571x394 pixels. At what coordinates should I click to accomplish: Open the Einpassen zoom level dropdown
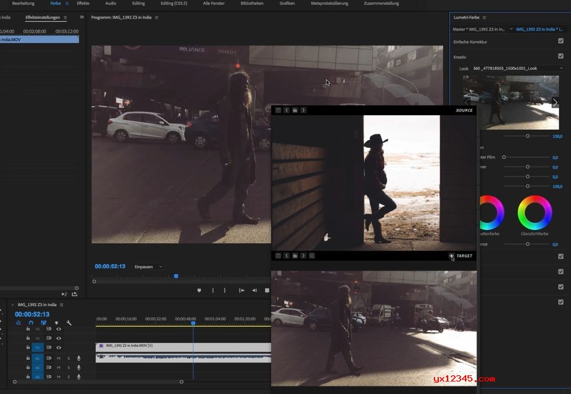148,267
